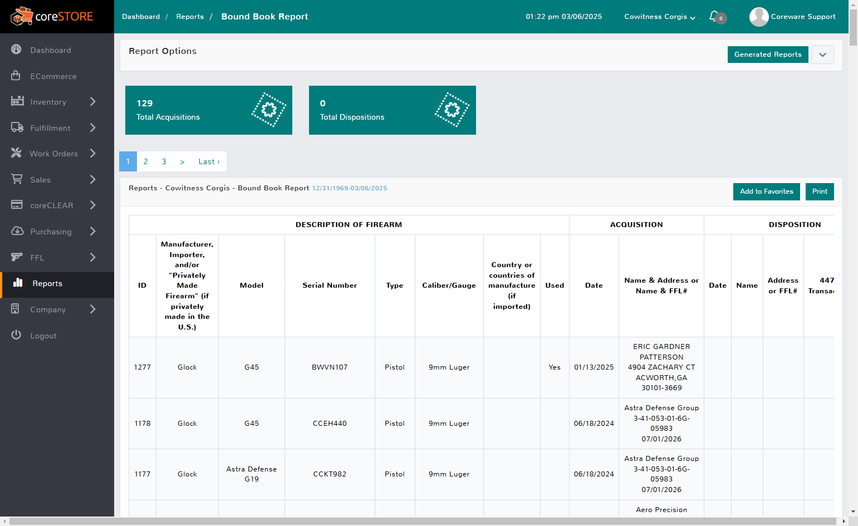Click Add to Favorites
Viewport: 858px width, 526px height.
(767, 191)
